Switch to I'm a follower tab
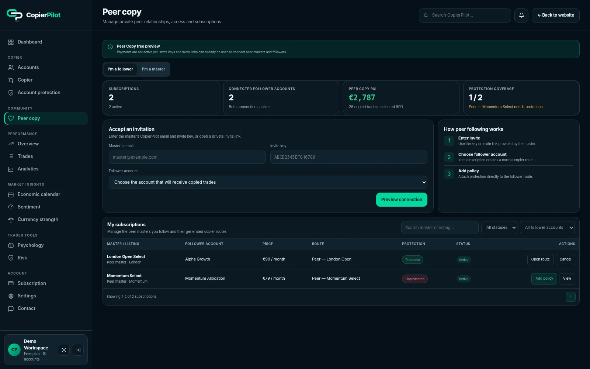The width and height of the screenshot is (590, 369). pos(120,69)
